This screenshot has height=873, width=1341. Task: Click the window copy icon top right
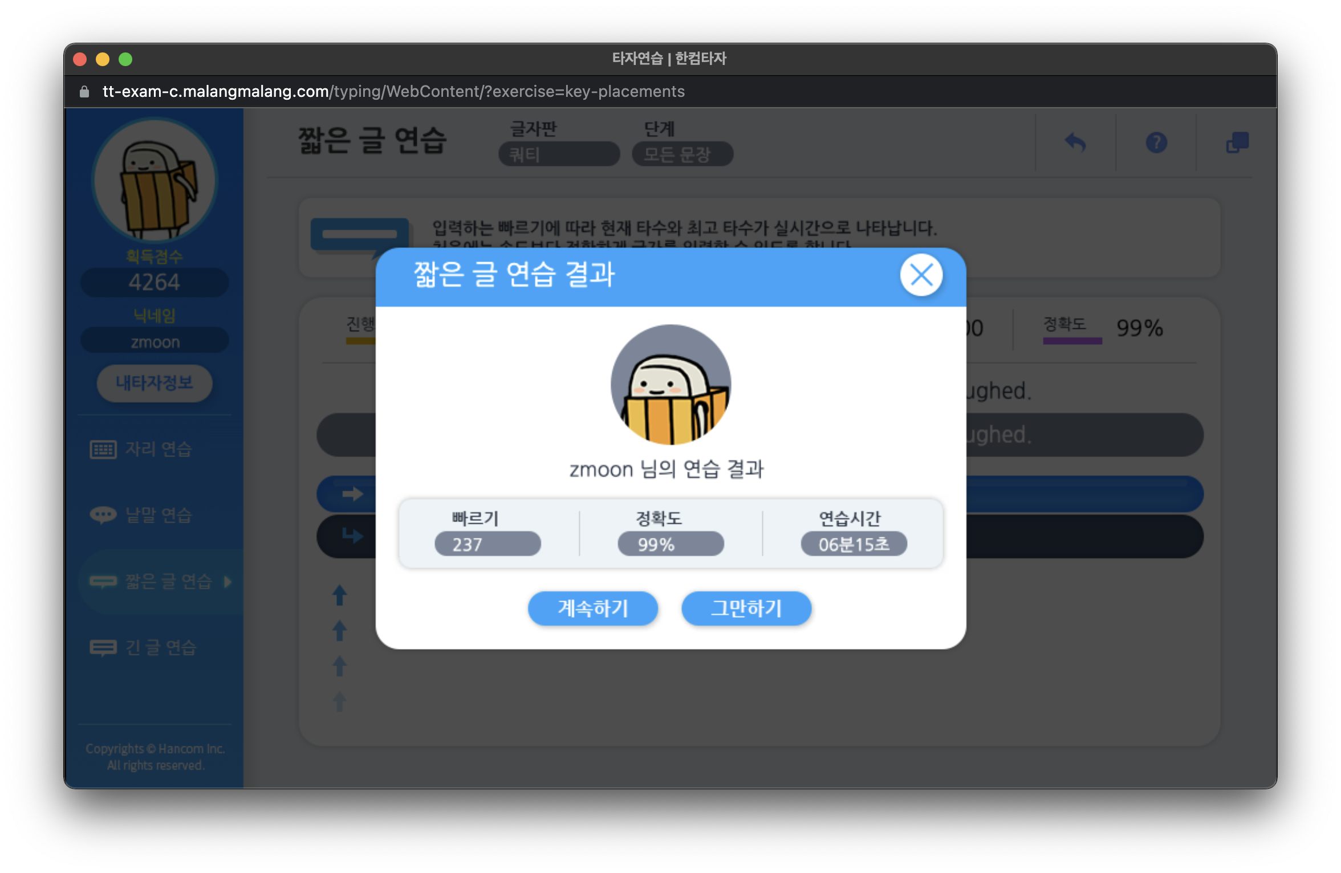(x=1237, y=142)
